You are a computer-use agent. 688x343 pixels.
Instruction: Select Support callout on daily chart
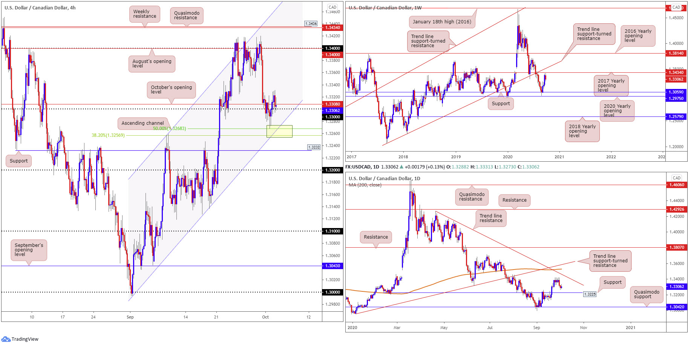613,282
